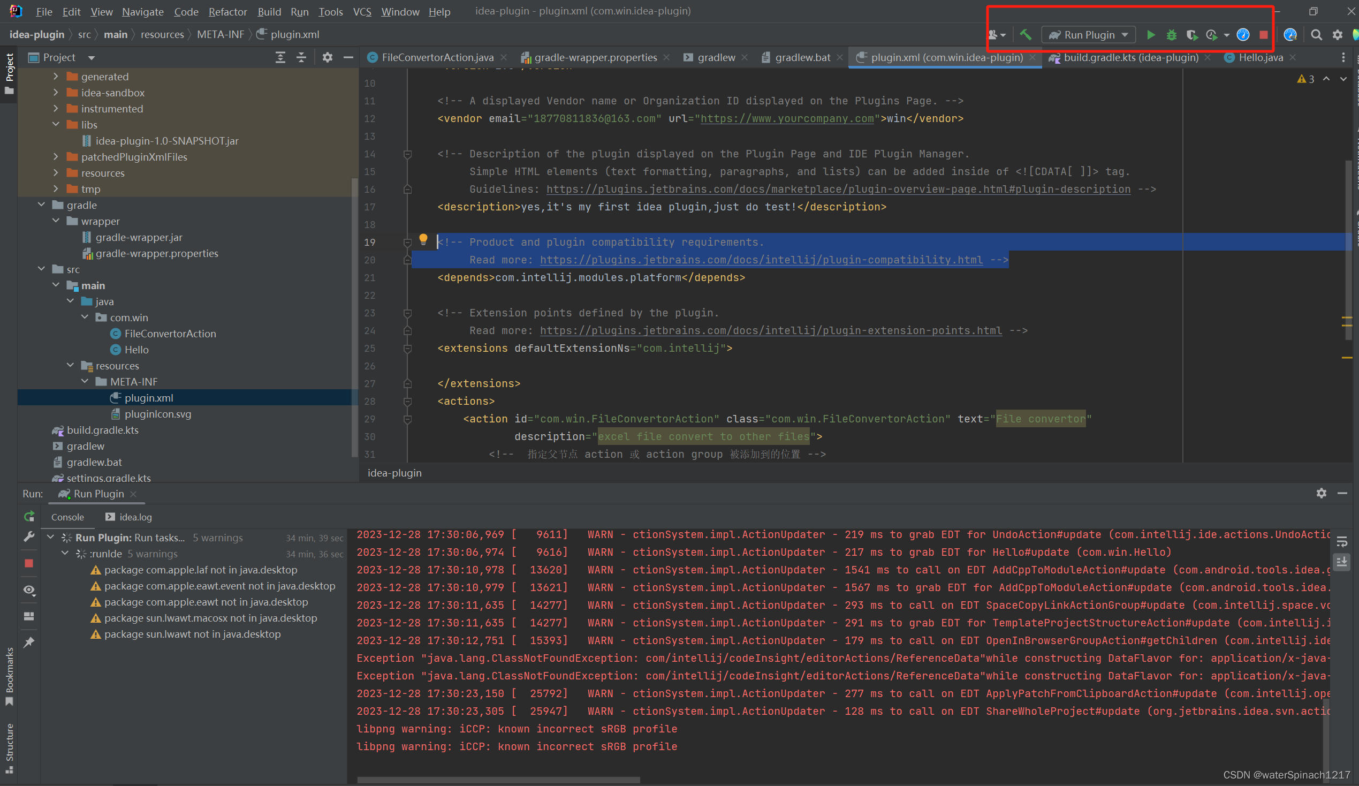The width and height of the screenshot is (1359, 786).
Task: Switch to idea.log tab in Run panel
Action: point(135,517)
